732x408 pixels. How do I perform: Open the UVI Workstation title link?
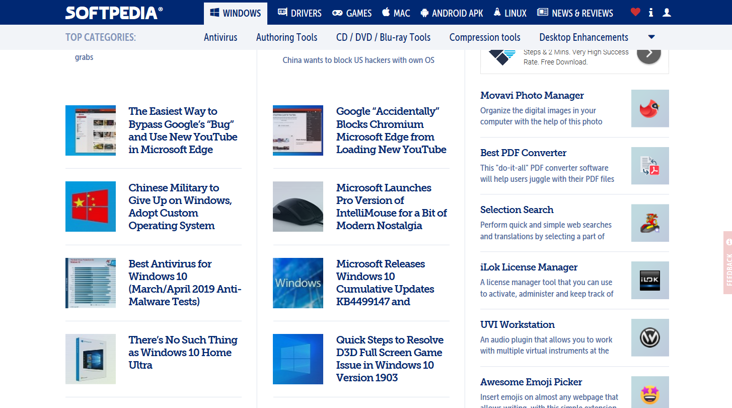(518, 324)
